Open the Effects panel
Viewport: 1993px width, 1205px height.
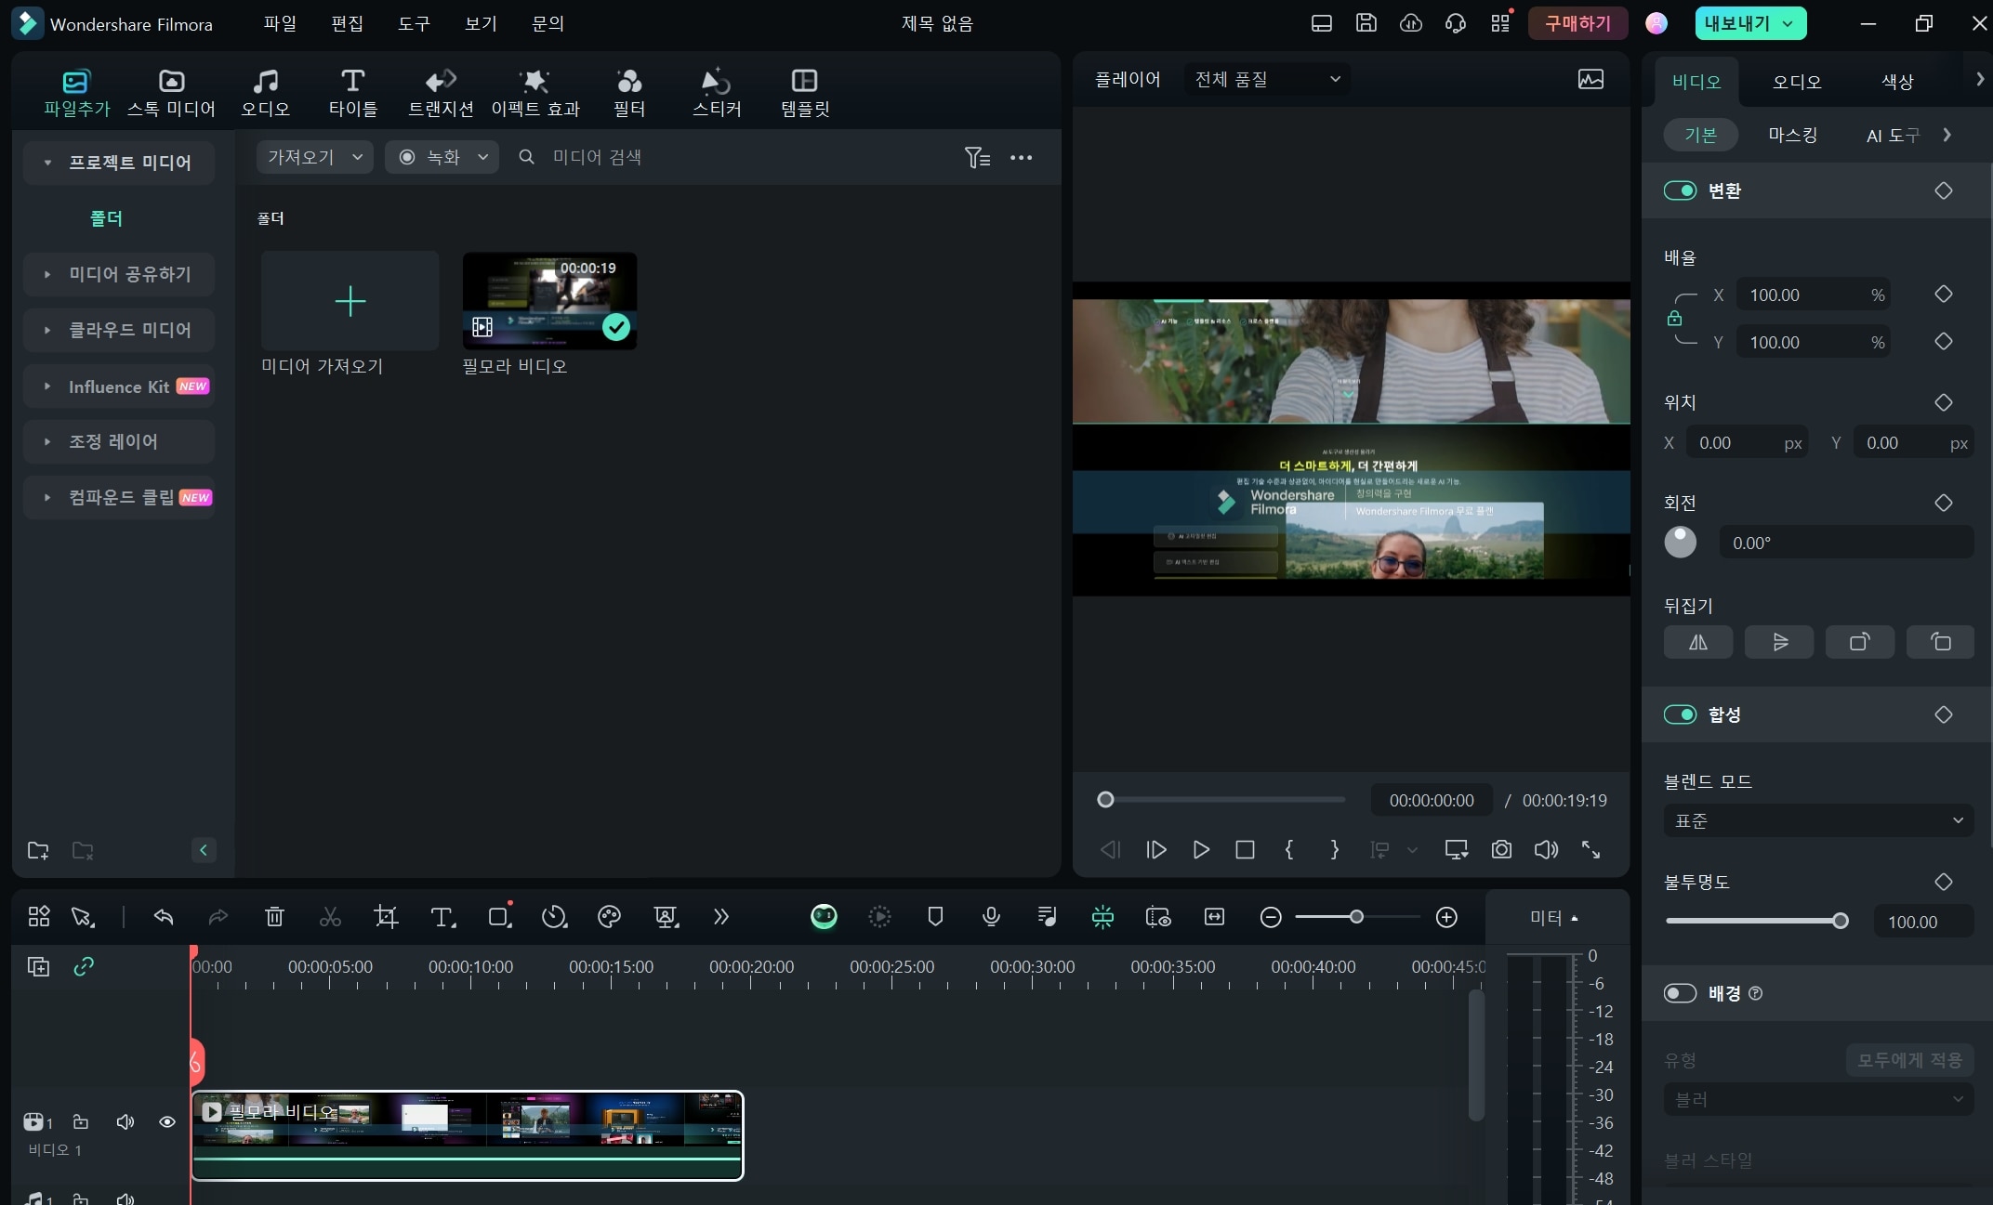pyautogui.click(x=535, y=93)
